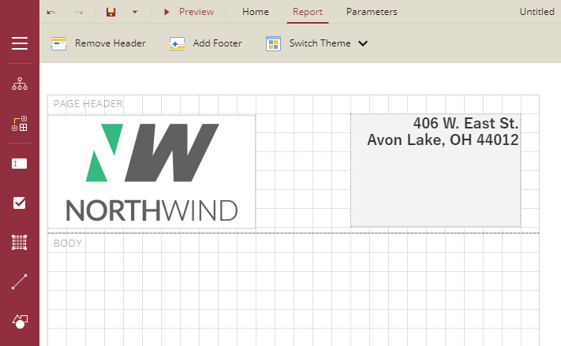Click the Add Footer icon
561x346 pixels.
177,43
